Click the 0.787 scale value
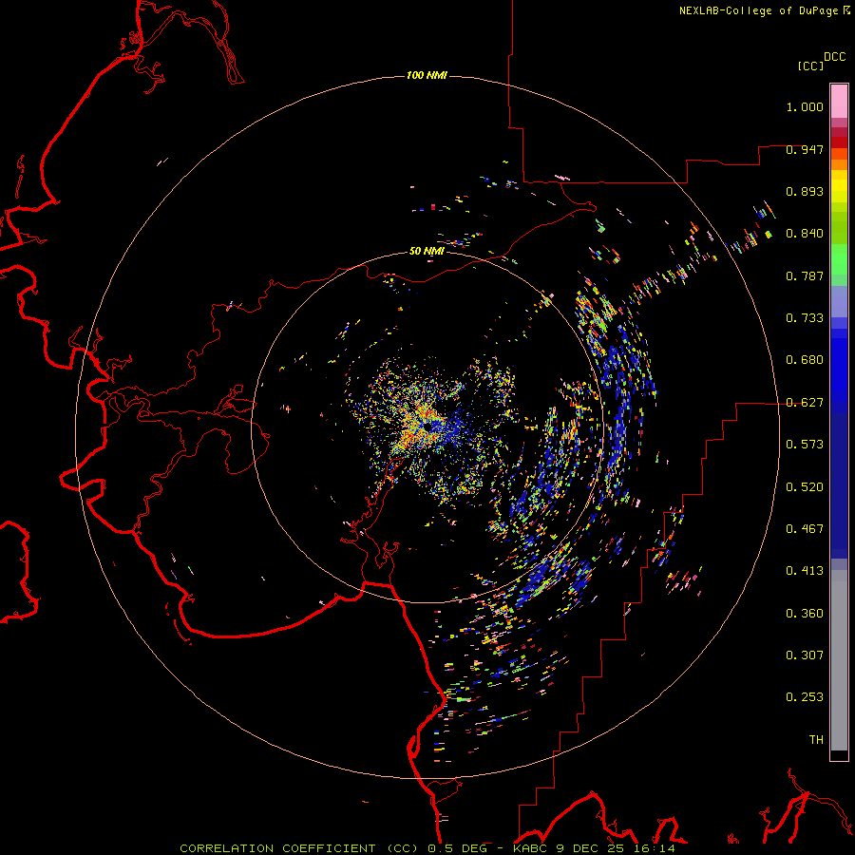The height and width of the screenshot is (855, 855). 805,275
